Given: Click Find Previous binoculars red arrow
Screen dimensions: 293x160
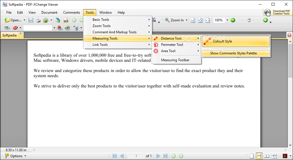Looking at the screenshot, I should tap(60, 28).
